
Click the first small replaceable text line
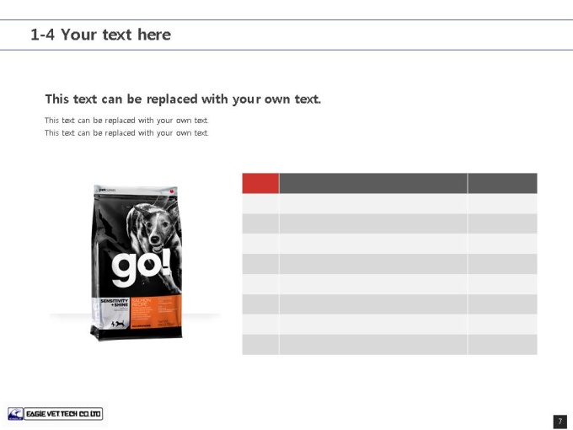[126, 121]
